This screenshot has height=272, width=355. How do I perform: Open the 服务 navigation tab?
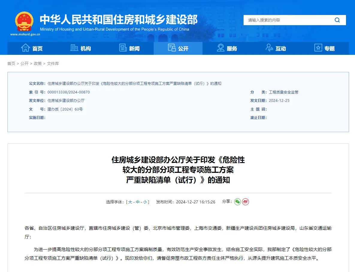227,48
